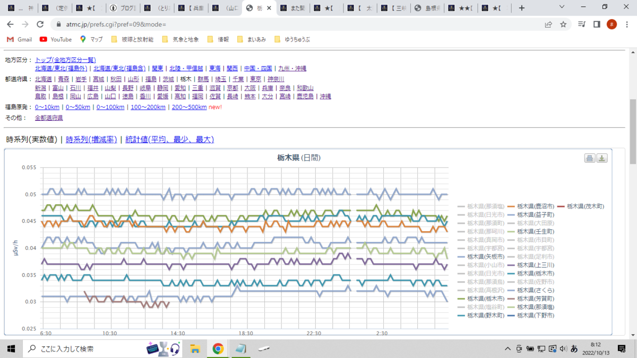Open the browser side panel icon
Viewport: 637px width, 358px height.
[x=597, y=24]
